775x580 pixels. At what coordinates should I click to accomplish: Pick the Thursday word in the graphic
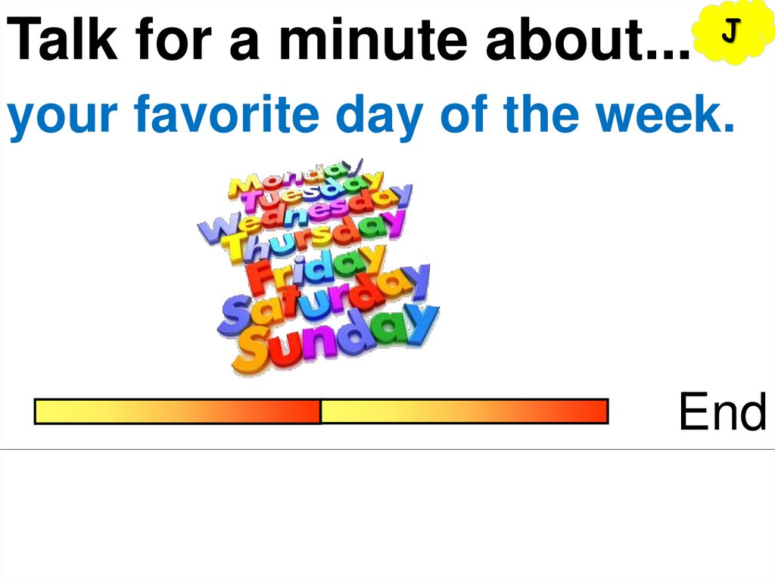[x=312, y=236]
